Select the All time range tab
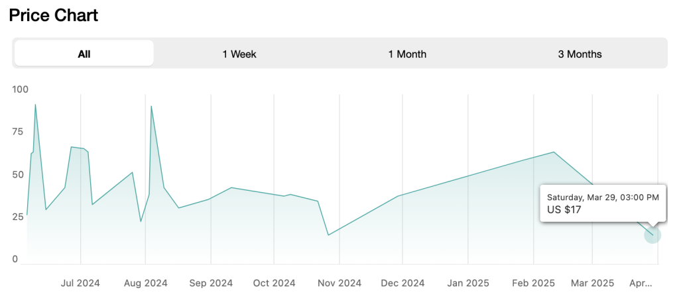Screen dimensions: 679x304 click(84, 54)
